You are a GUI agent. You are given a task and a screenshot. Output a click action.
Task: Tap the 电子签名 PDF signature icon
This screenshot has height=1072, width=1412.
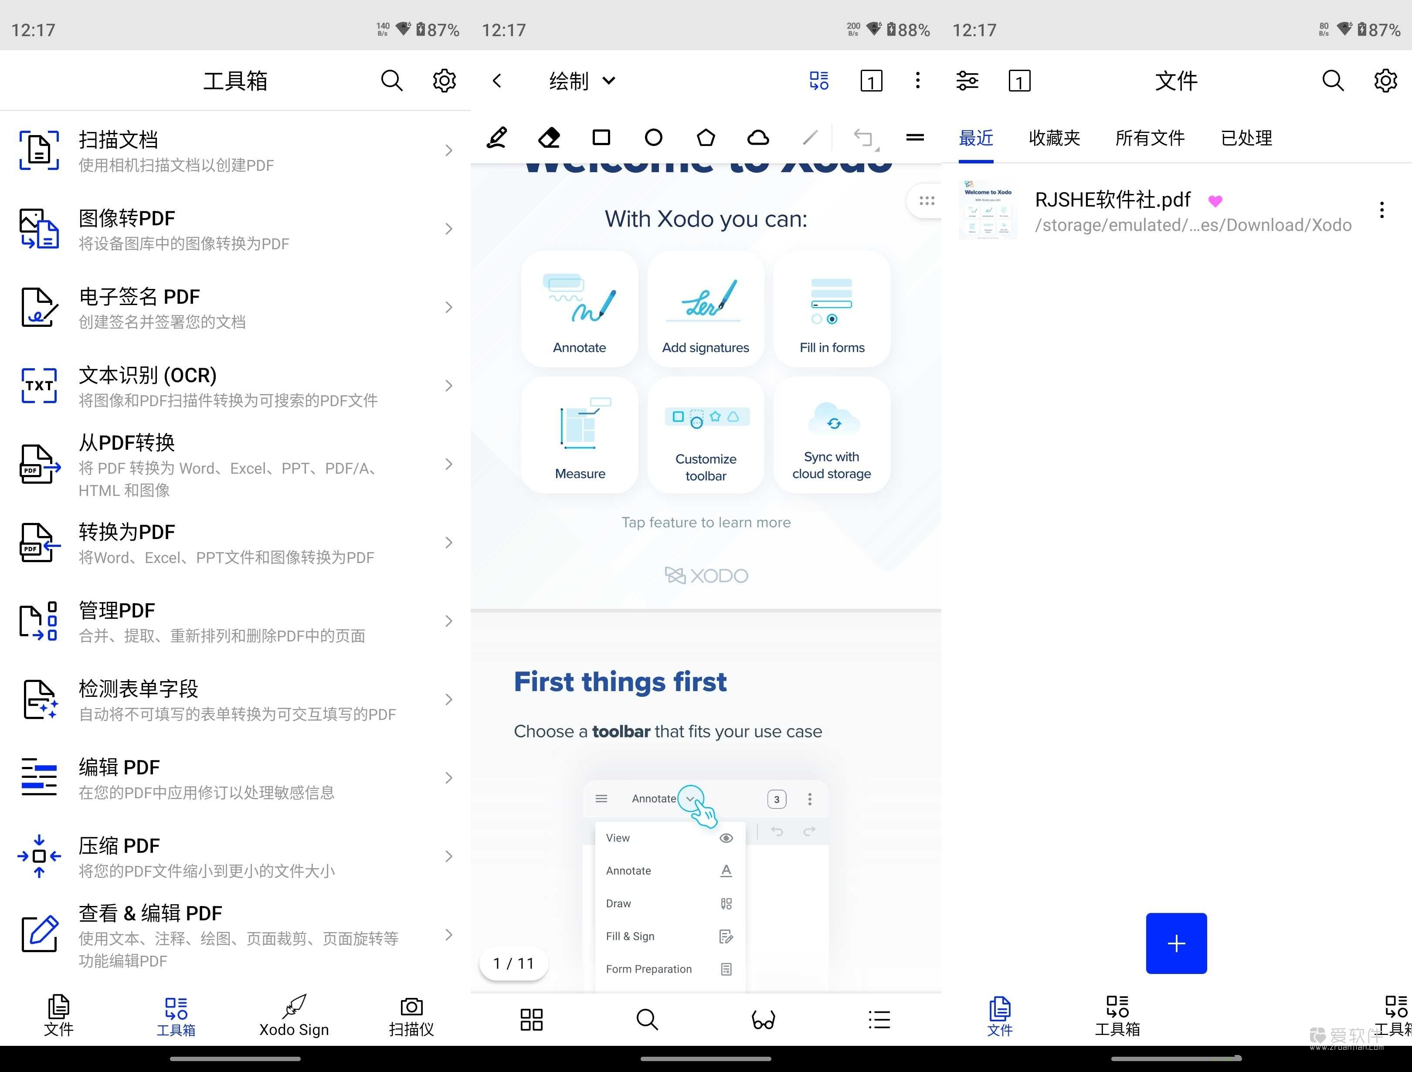(39, 307)
